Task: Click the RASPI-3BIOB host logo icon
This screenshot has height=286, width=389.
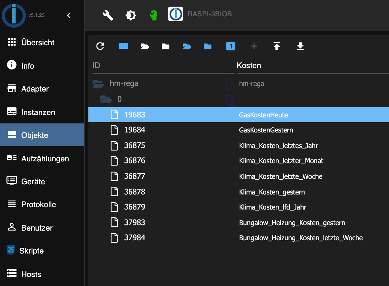Action: pos(176,14)
